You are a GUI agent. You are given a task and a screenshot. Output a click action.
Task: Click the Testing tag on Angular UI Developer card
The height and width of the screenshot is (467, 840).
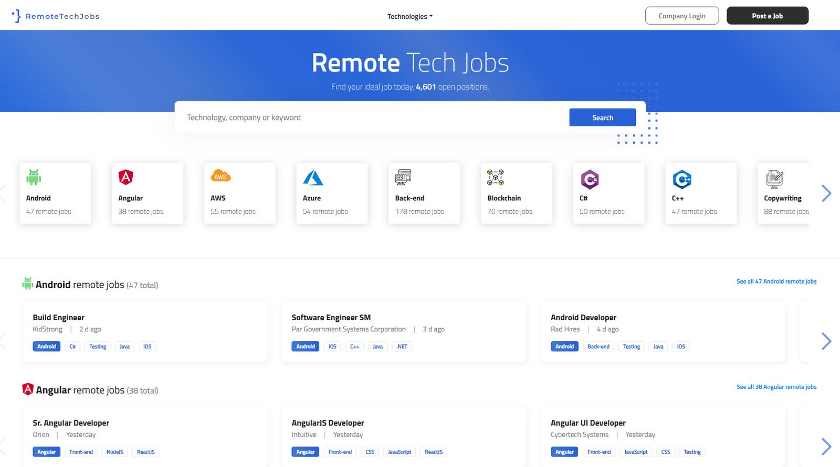pos(692,452)
